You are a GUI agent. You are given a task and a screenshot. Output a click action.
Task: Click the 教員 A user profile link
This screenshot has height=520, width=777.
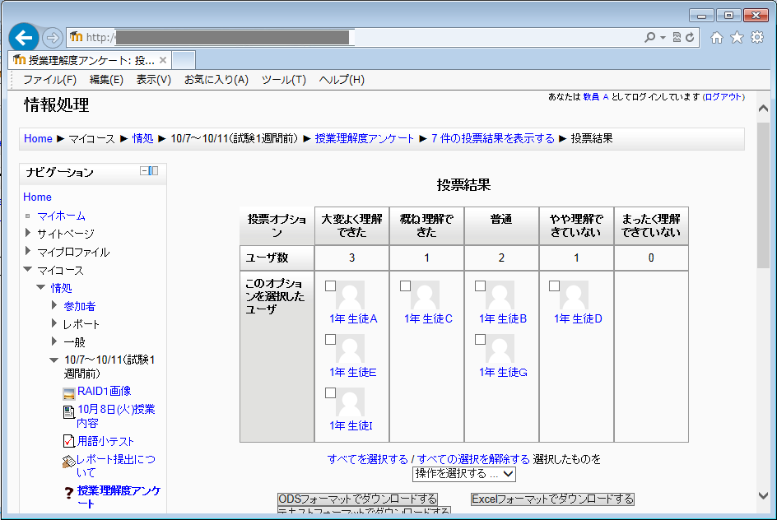[x=595, y=97]
